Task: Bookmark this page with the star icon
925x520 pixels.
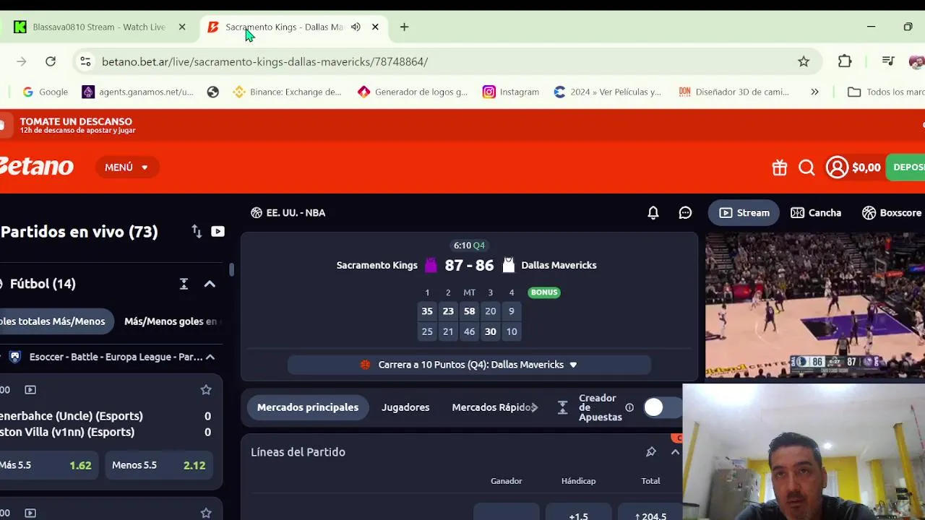Action: click(x=804, y=61)
